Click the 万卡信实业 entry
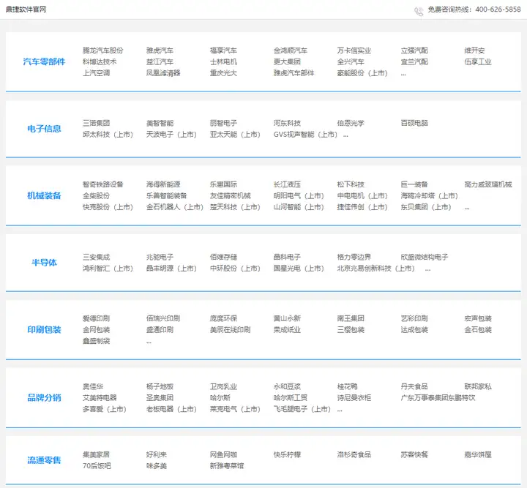Screen dimensions: 527x488 click(x=354, y=50)
